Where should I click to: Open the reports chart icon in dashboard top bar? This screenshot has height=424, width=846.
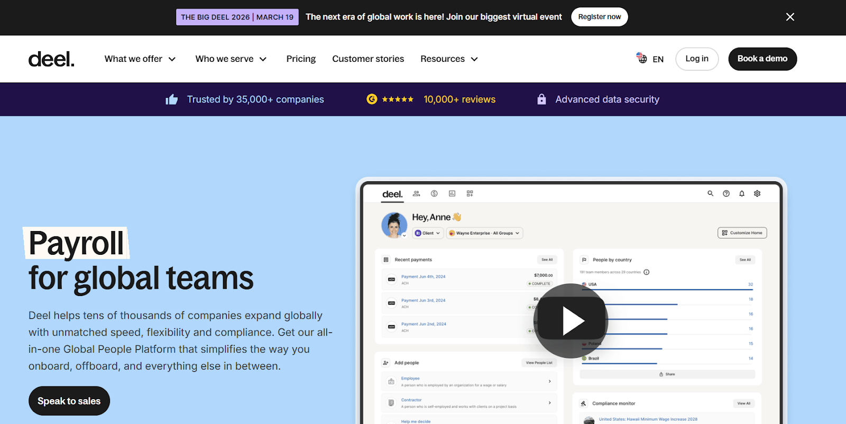452,193
